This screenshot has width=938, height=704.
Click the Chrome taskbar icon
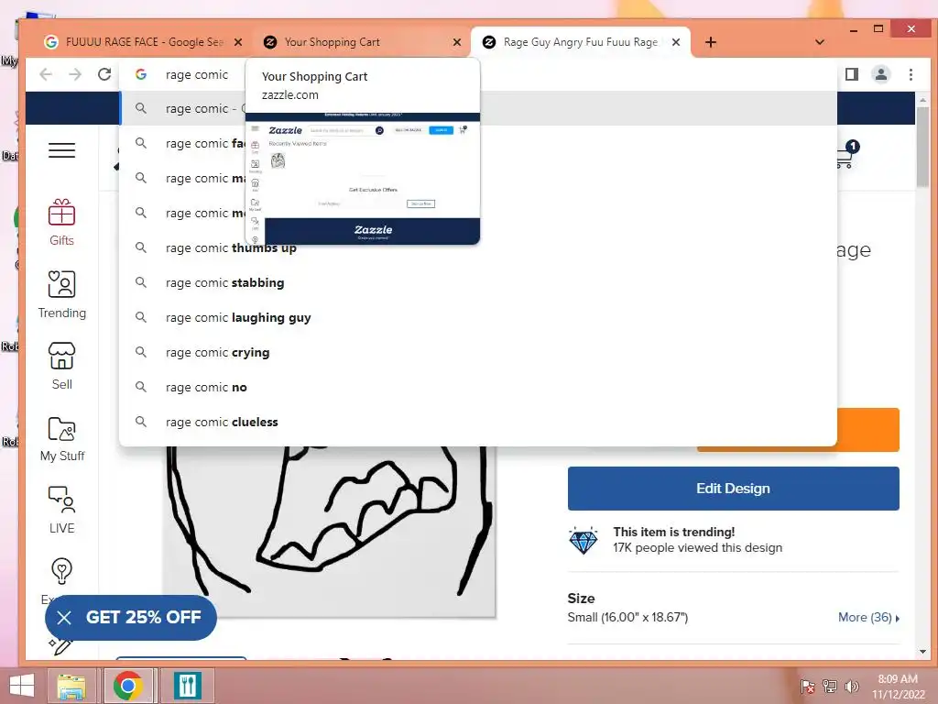pyautogui.click(x=128, y=686)
